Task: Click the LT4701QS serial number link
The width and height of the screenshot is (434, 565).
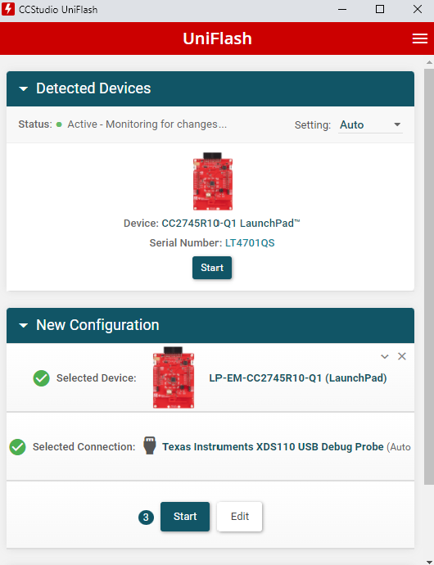Action: [250, 243]
